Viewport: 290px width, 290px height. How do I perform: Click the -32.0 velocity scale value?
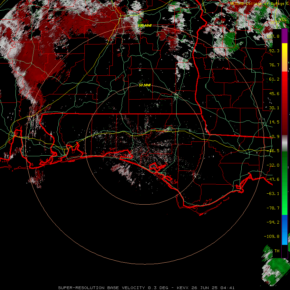pos(273,165)
